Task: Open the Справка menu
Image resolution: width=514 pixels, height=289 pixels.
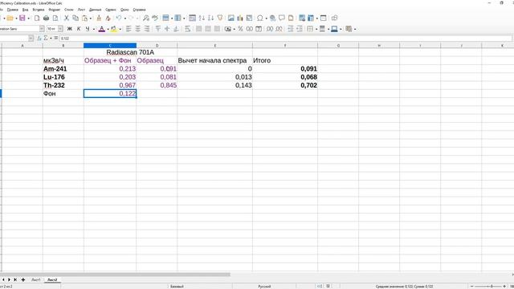Action: (139, 10)
